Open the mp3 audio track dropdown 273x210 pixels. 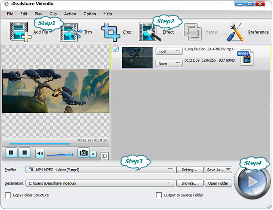[x=169, y=51]
